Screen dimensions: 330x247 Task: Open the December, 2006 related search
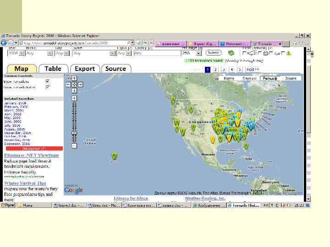(x=17, y=144)
